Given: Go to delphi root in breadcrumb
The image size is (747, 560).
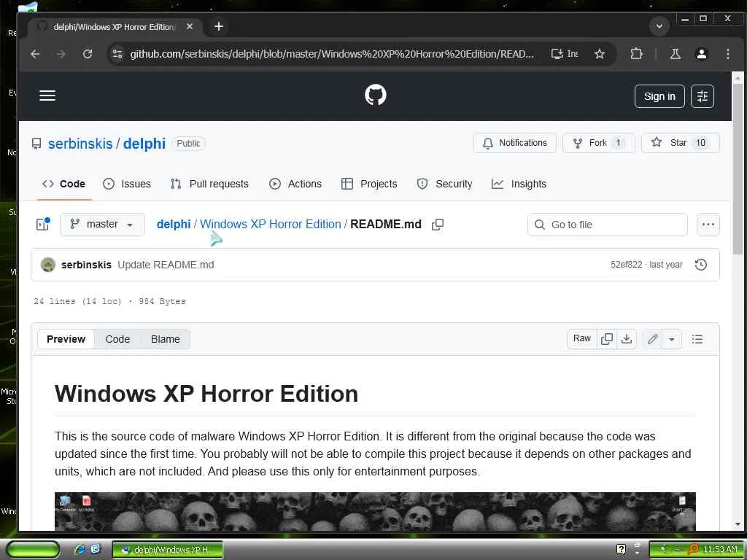Looking at the screenshot, I should (x=174, y=225).
